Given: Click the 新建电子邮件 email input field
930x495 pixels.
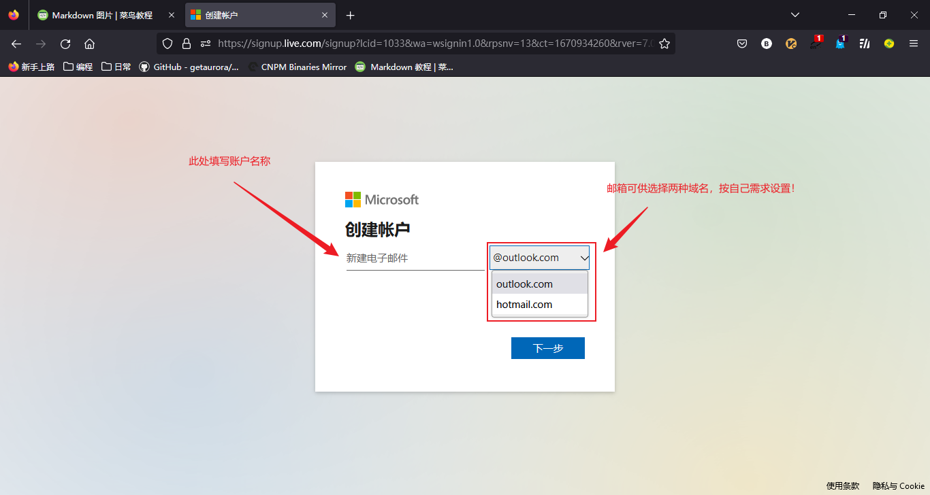Looking at the screenshot, I should (x=415, y=258).
